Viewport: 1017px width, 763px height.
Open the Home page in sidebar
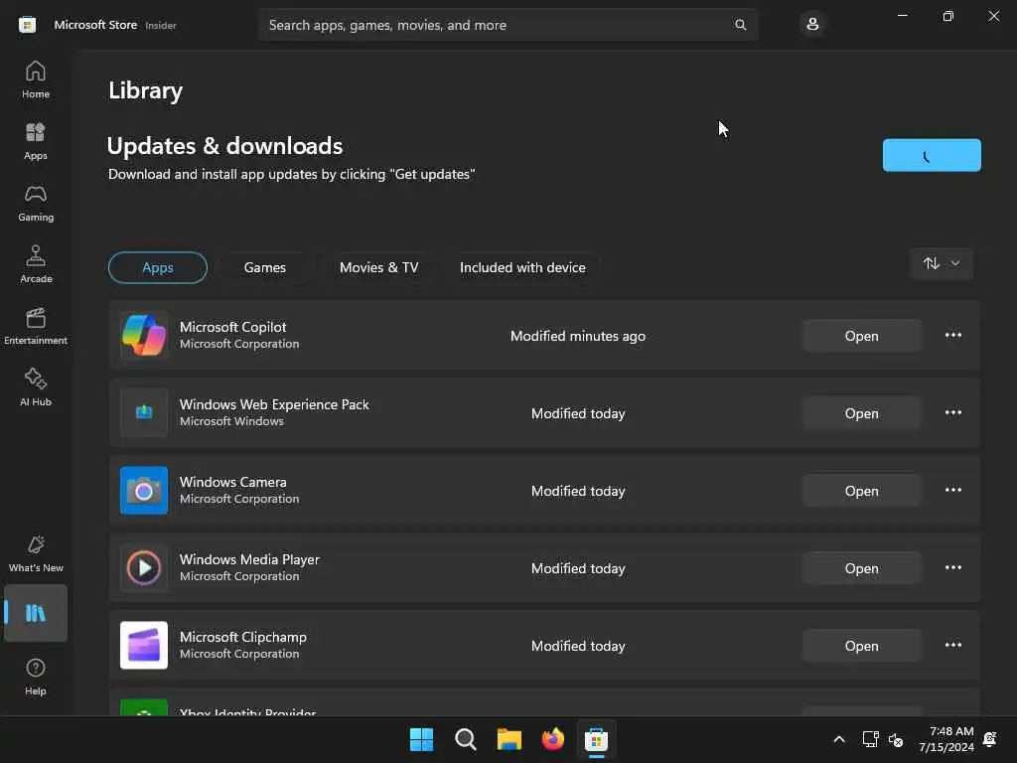pyautogui.click(x=36, y=79)
